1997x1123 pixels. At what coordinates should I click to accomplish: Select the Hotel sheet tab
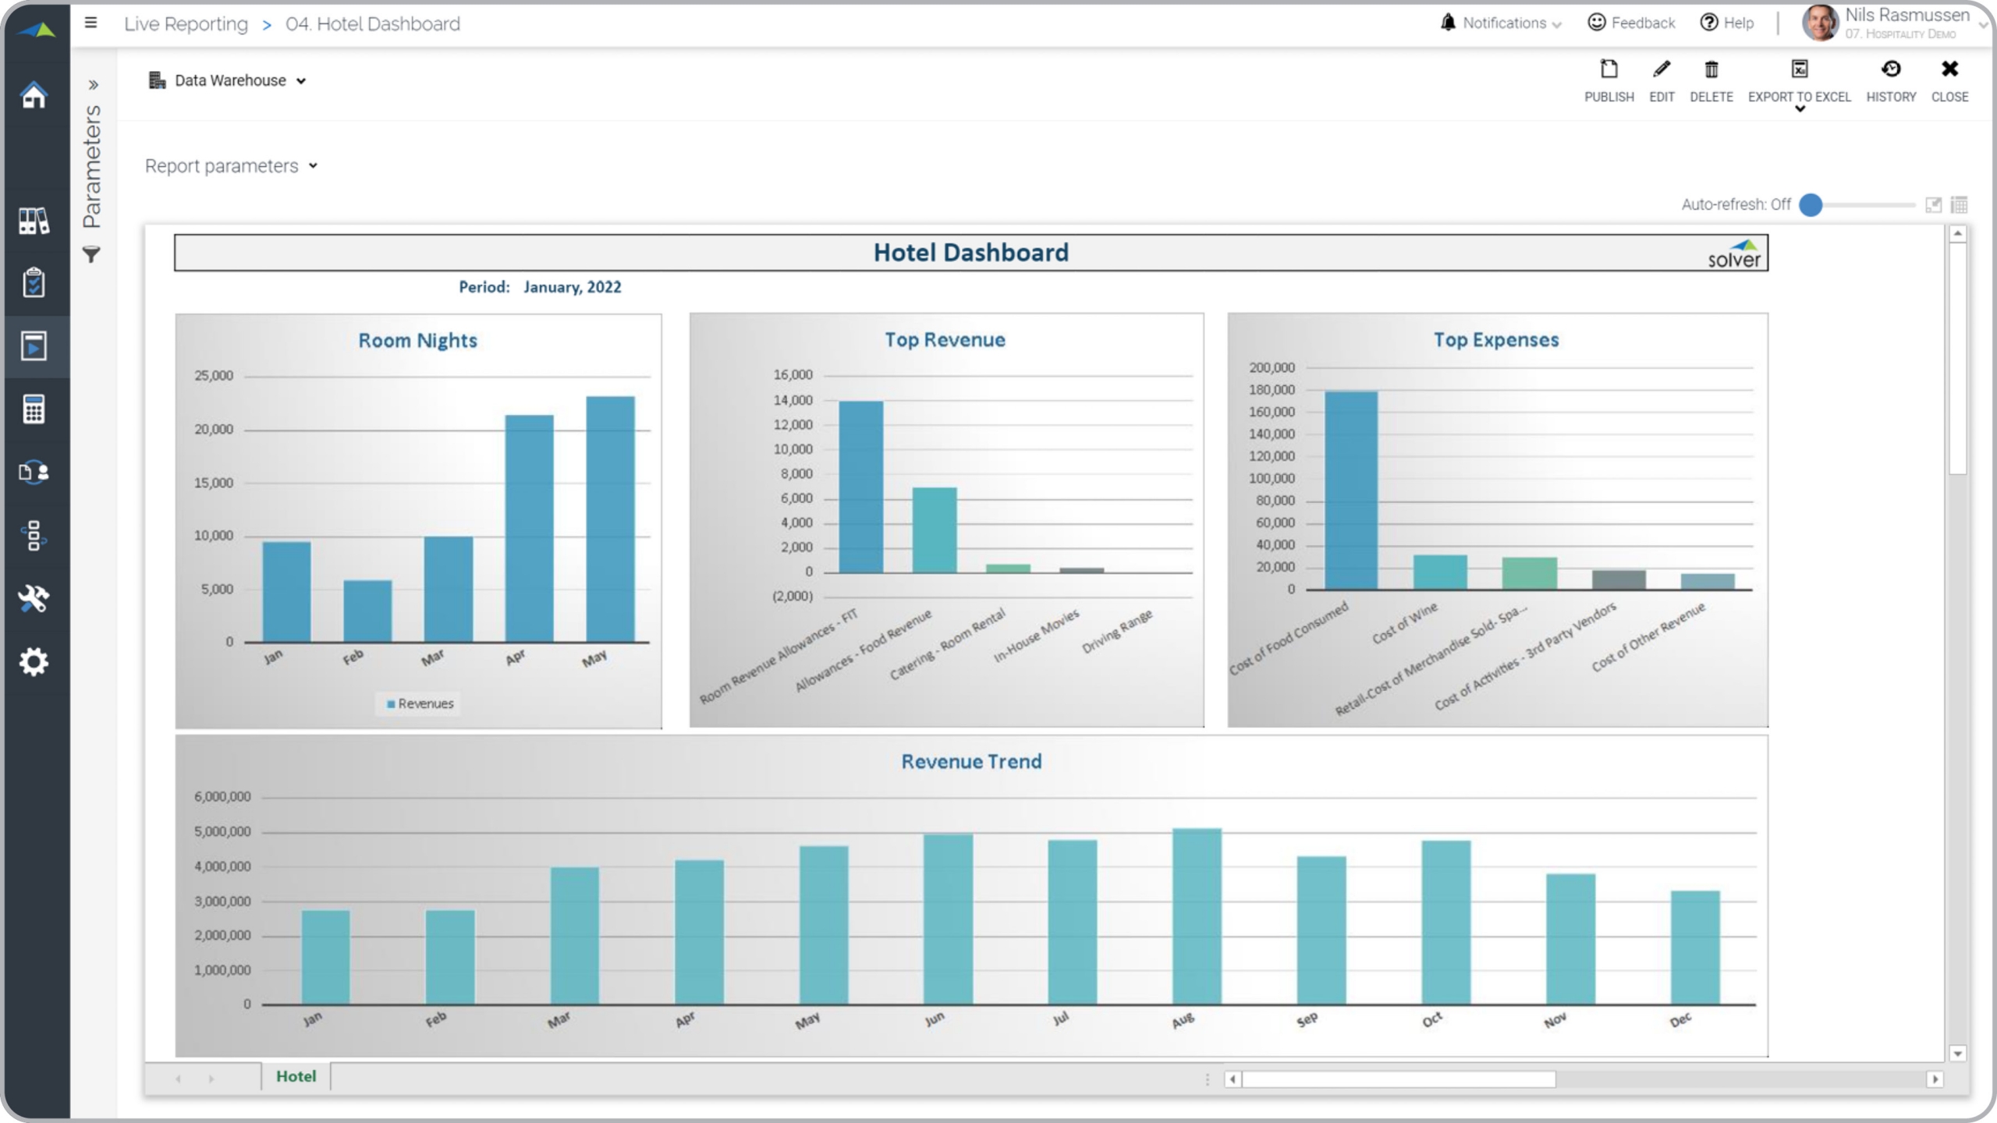[296, 1076]
